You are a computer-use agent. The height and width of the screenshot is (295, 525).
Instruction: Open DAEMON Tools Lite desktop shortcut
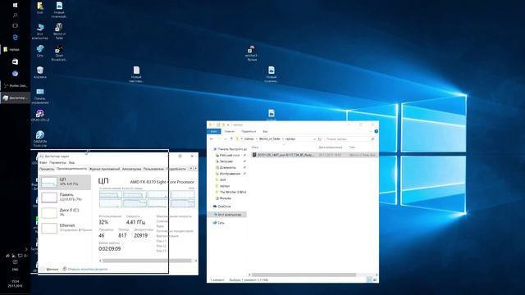tap(40, 138)
